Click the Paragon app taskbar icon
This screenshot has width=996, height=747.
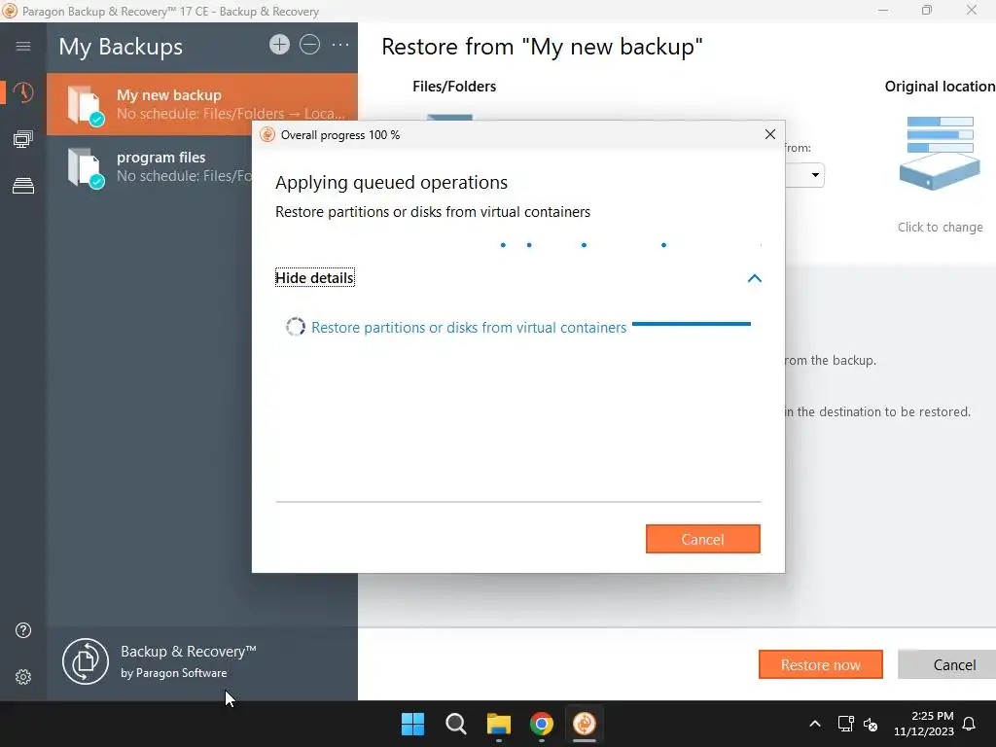pos(585,724)
